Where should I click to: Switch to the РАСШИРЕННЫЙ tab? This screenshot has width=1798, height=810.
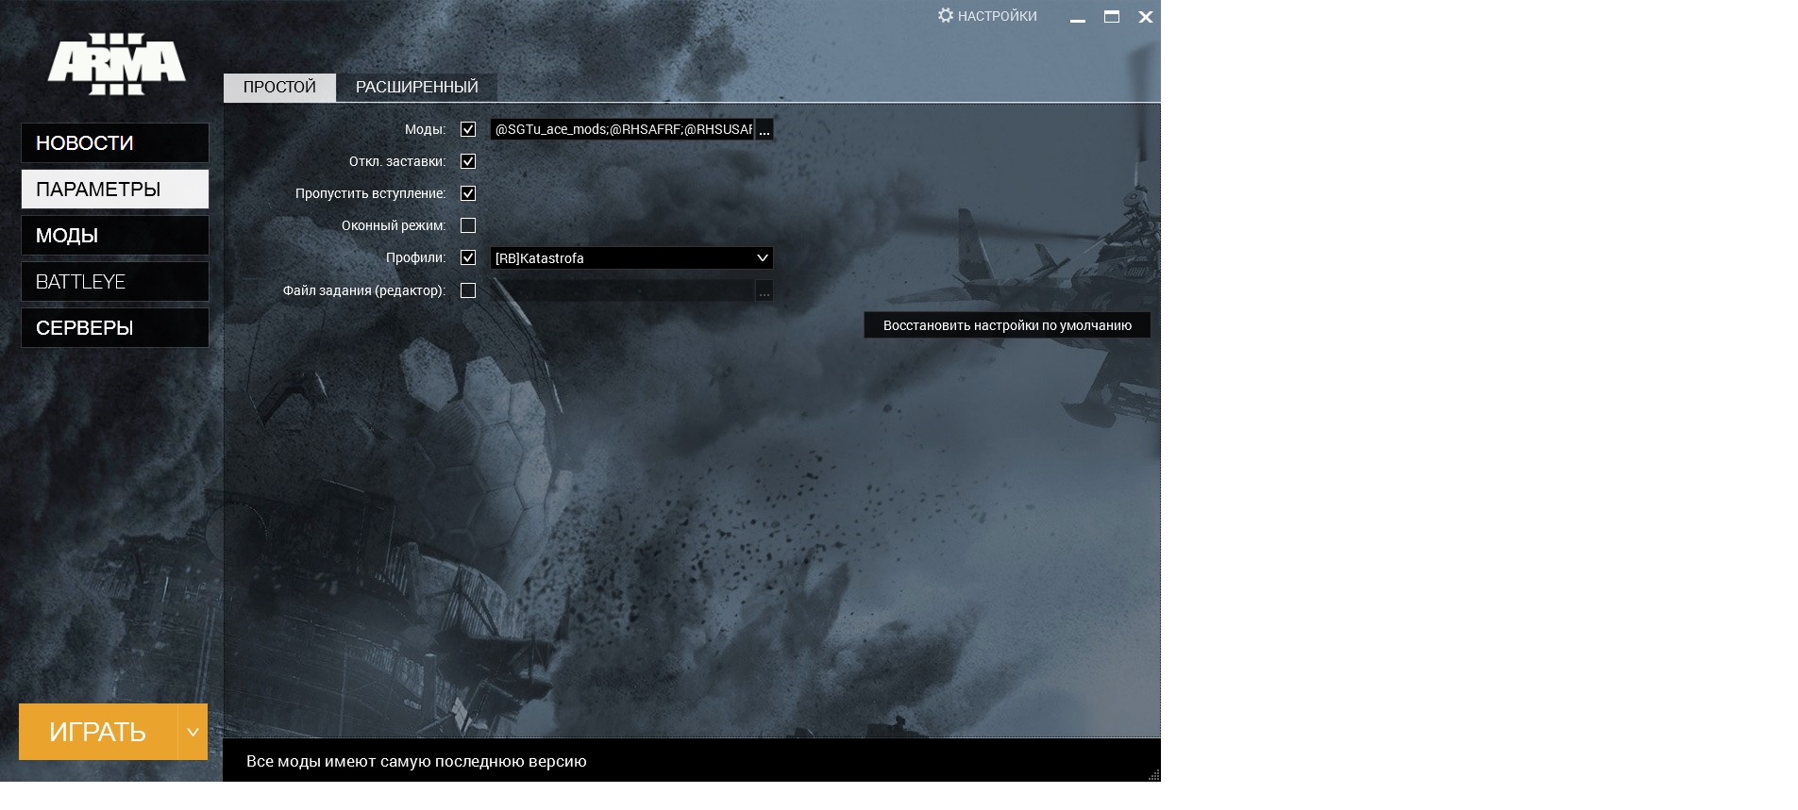[x=417, y=88]
